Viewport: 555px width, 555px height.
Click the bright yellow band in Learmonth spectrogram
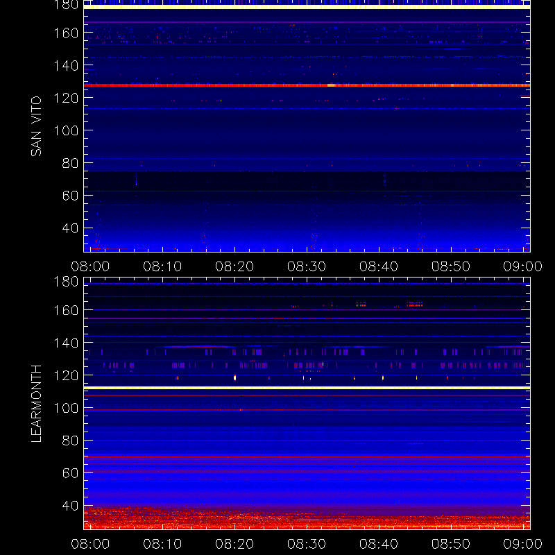307,388
